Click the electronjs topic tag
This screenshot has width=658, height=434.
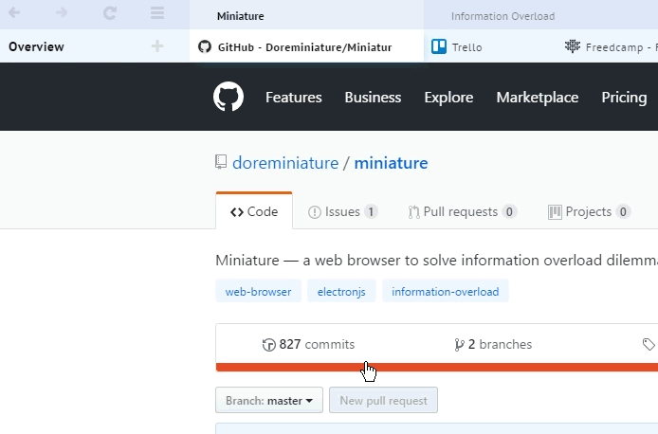coord(340,292)
